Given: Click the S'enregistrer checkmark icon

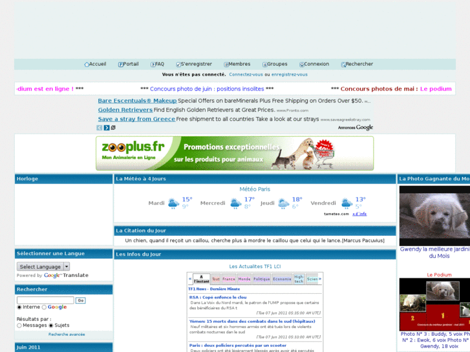Looking at the screenshot, I should 178,65.
